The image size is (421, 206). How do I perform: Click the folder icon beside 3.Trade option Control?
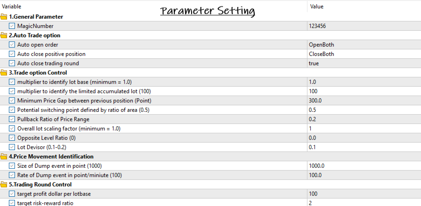coord(4,73)
